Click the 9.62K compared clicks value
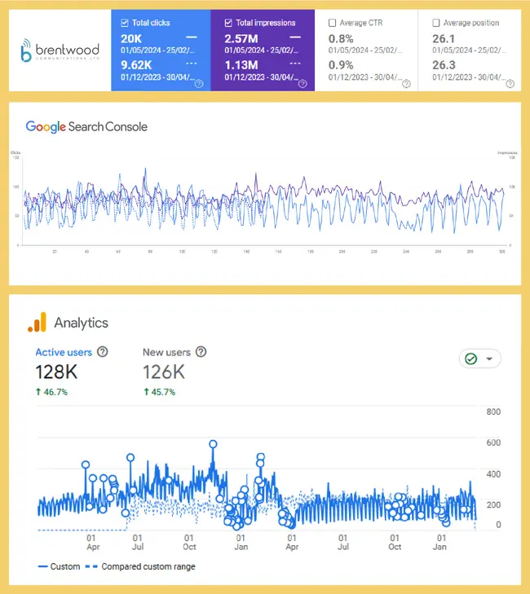The height and width of the screenshot is (594, 530). (136, 65)
